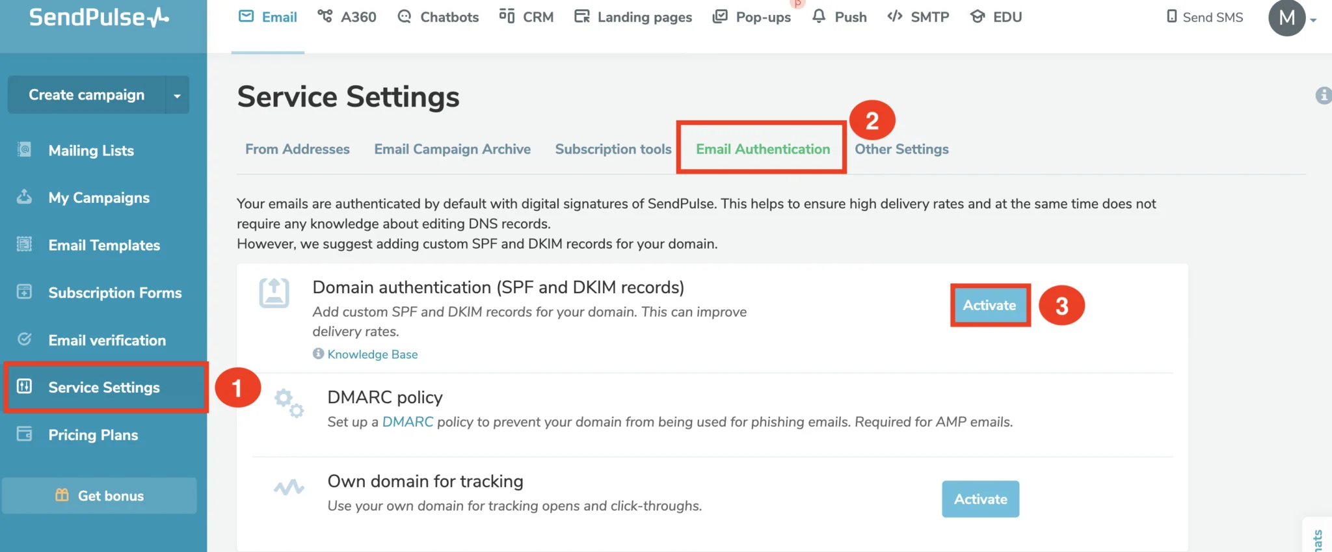This screenshot has width=1332, height=552.
Task: Click the Pricing Plans wallet icon
Action: coord(24,434)
